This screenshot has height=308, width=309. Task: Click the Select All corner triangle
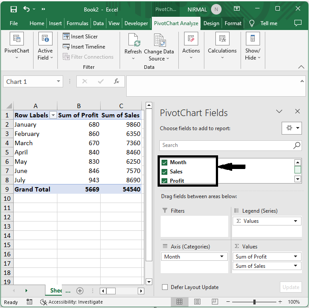pos(9,106)
